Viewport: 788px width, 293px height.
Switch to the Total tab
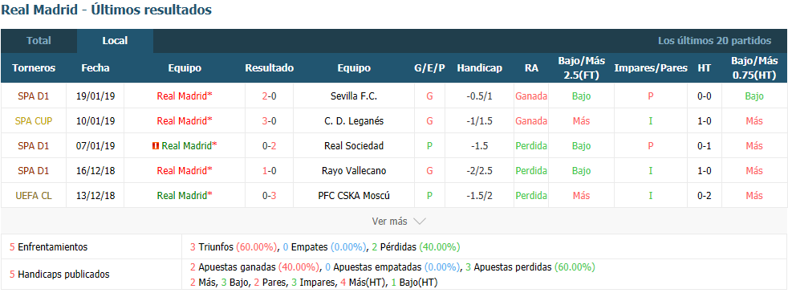[39, 41]
